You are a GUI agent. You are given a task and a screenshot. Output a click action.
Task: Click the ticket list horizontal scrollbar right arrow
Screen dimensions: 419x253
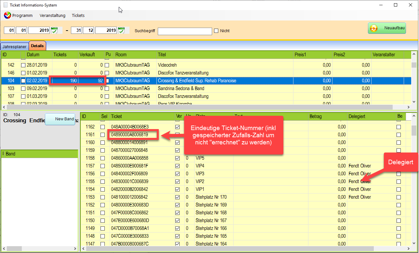(409, 249)
